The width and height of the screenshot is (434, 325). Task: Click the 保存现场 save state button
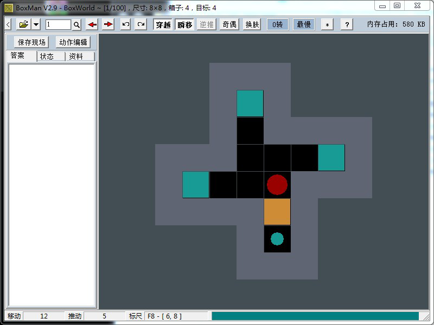pos(31,42)
